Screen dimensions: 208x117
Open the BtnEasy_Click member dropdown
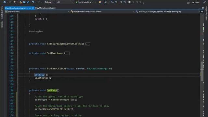[x=168, y=12]
